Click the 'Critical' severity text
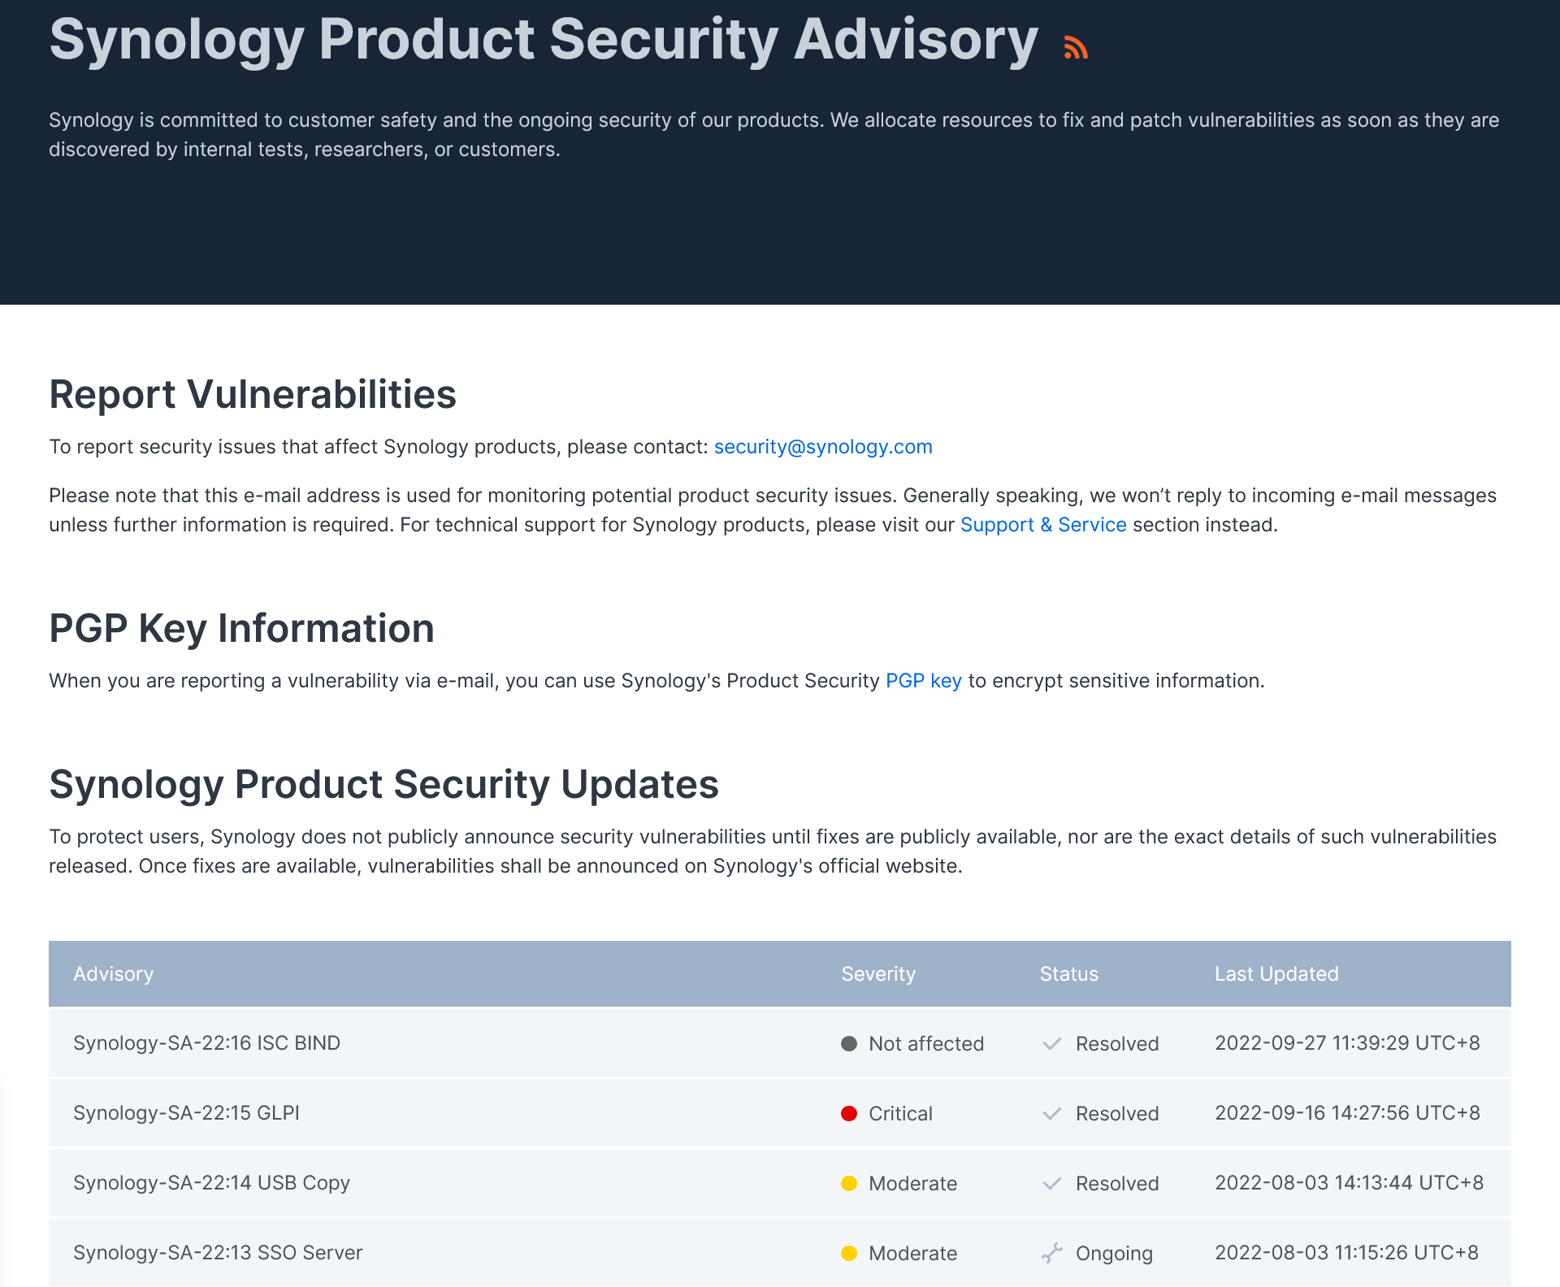Viewport: 1560px width, 1287px height. click(900, 1114)
